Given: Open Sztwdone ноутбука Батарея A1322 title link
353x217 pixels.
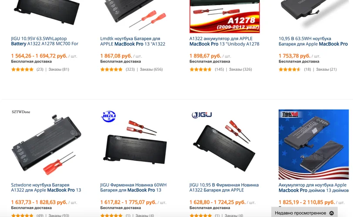Looking at the screenshot, I should [46, 187].
